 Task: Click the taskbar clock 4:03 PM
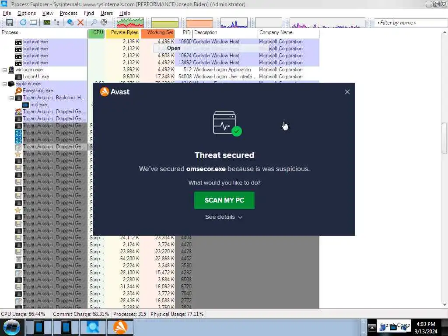point(426,324)
